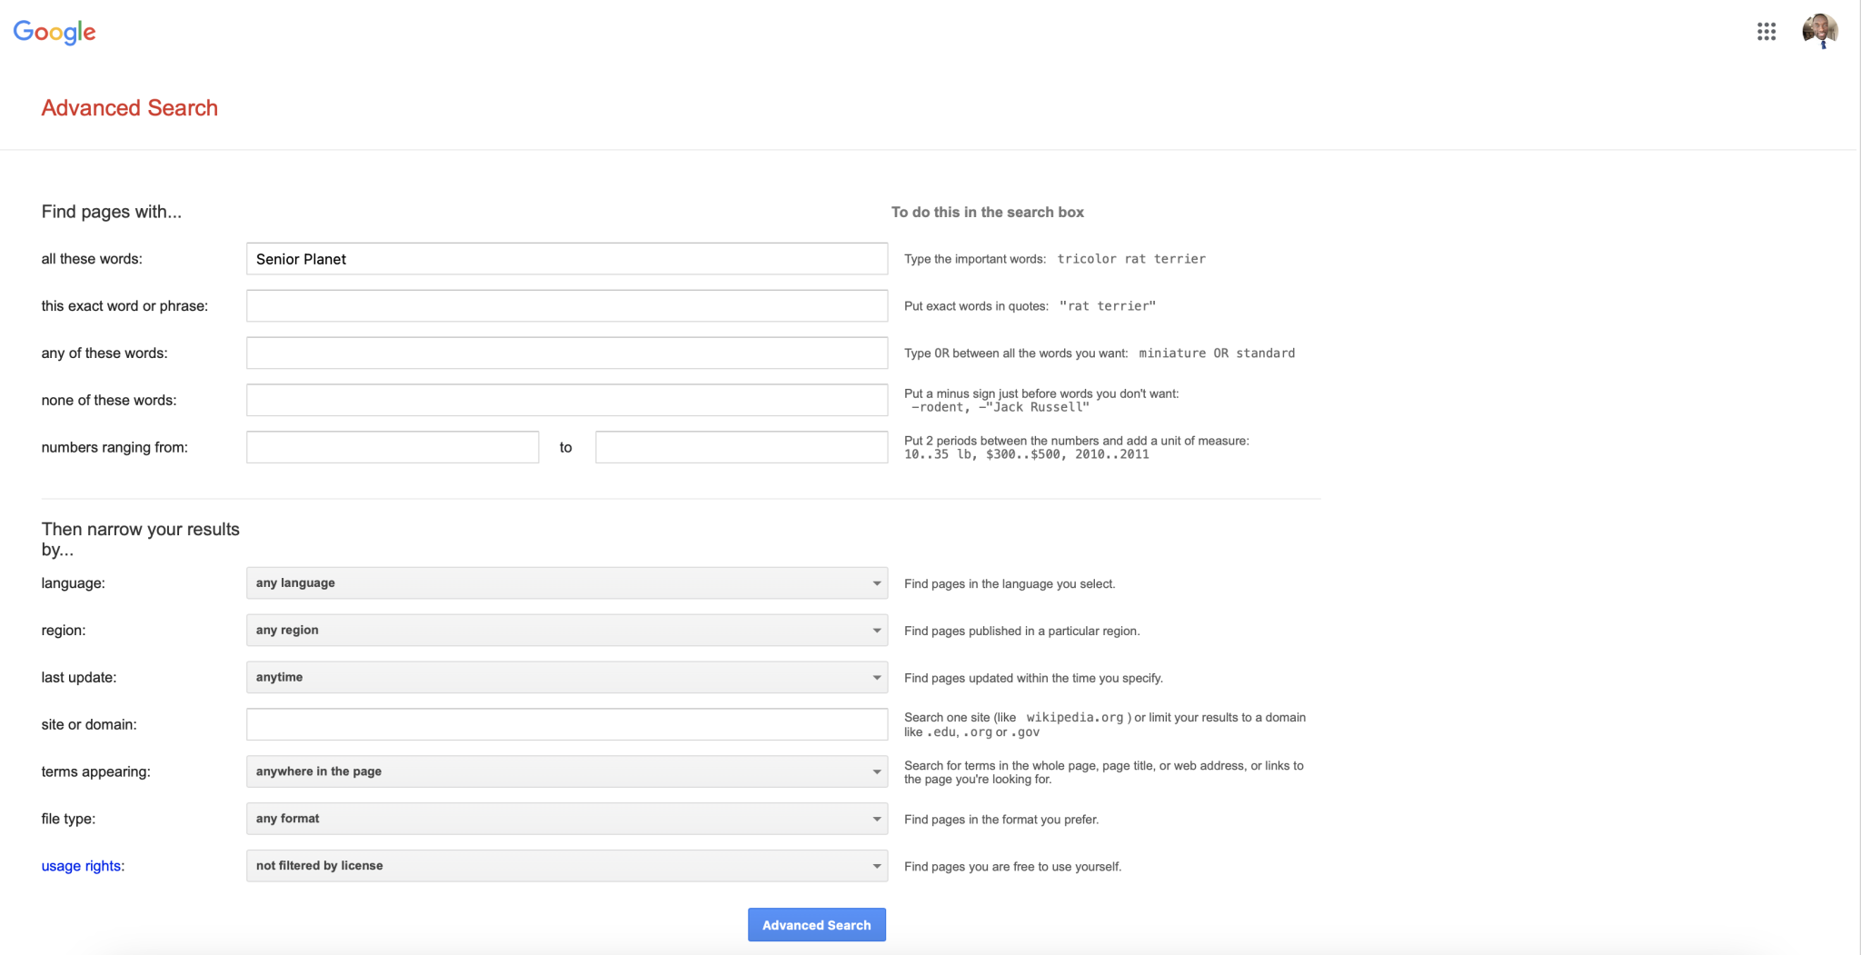Follow the 'usage rights' link
Screen dimensions: 1861x955
point(81,867)
